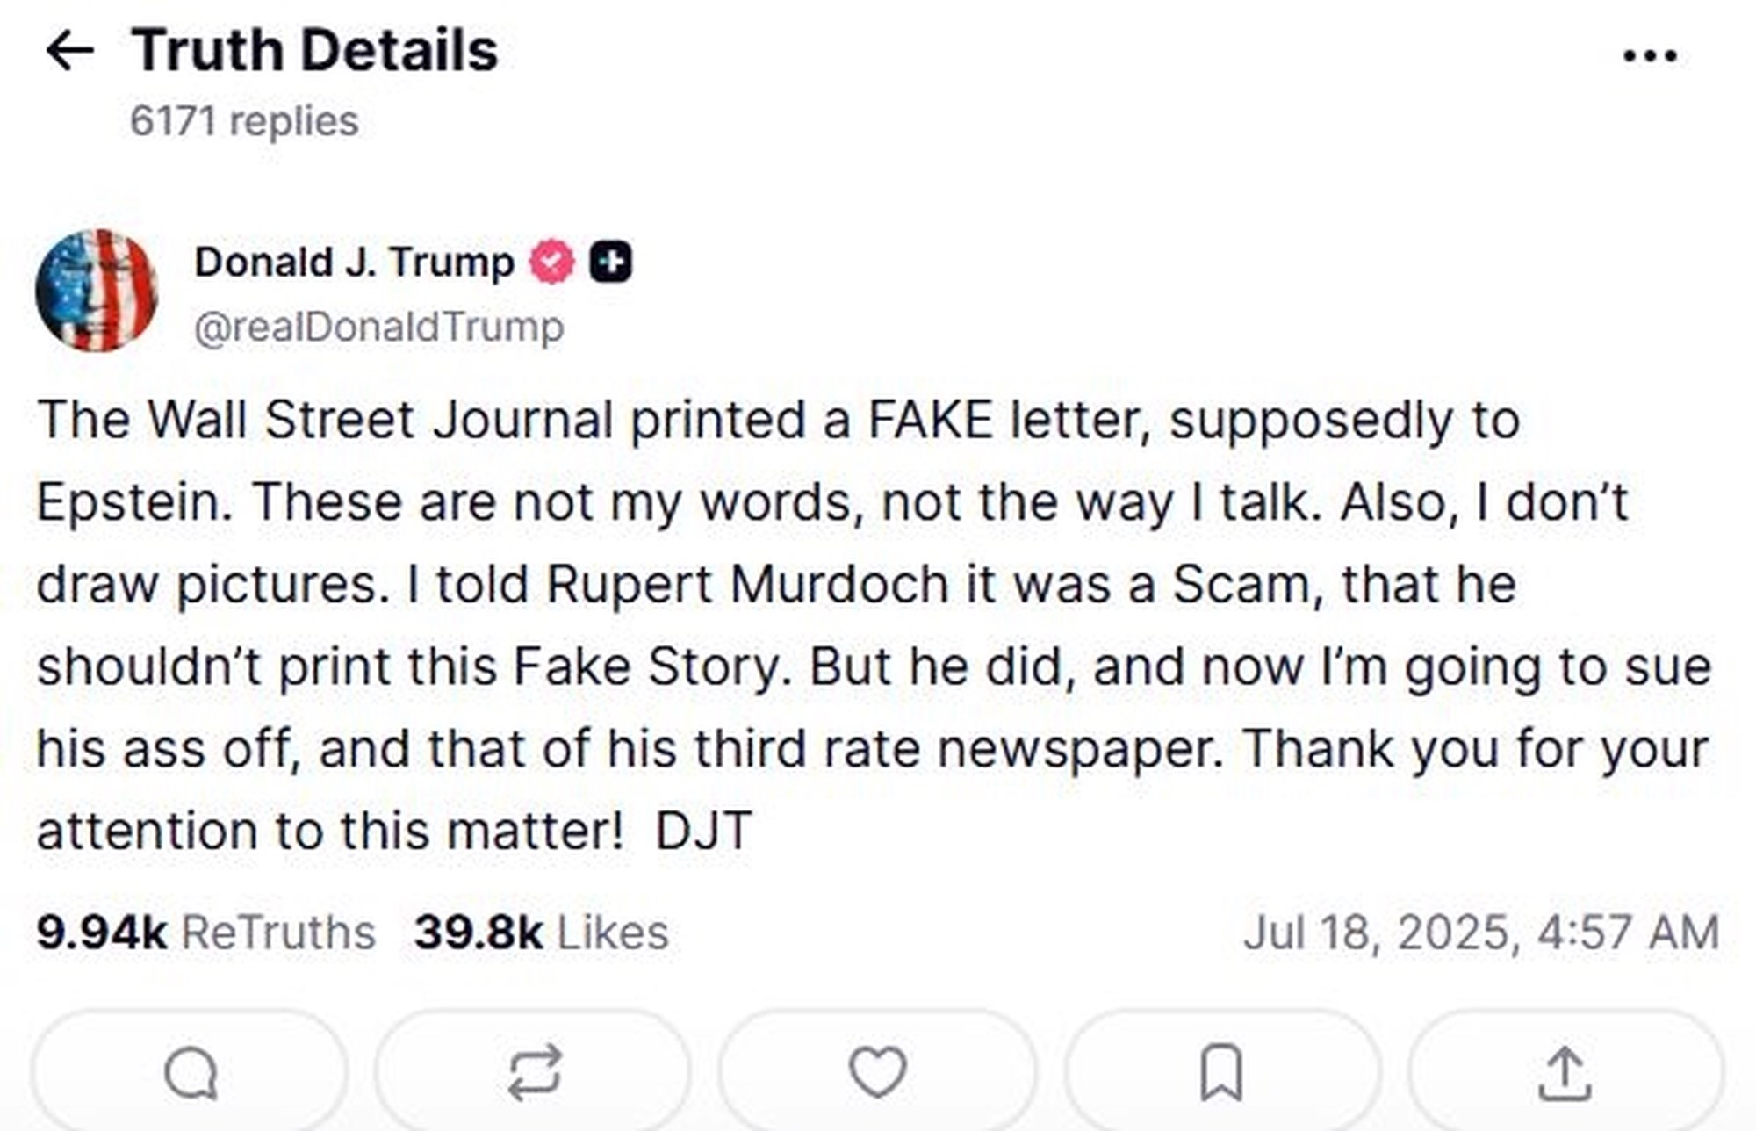Click the DJT signature ending the post
Viewport: 1756px width, 1131px height.
coord(703,831)
